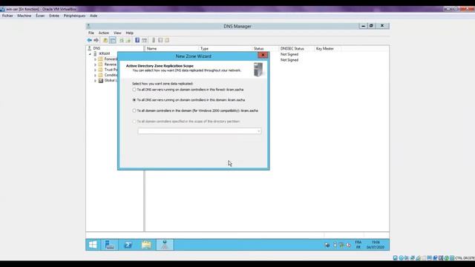Click the DNS root node icon in tree

click(89, 48)
